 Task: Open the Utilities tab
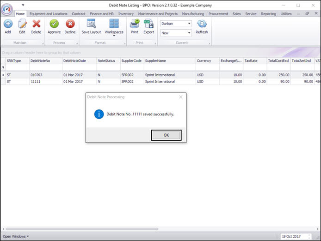[286, 14]
